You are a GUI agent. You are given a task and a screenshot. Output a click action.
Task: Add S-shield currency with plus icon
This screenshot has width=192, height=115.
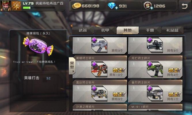(x=148, y=6)
